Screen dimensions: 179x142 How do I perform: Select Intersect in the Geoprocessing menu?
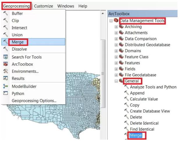pos(33,28)
